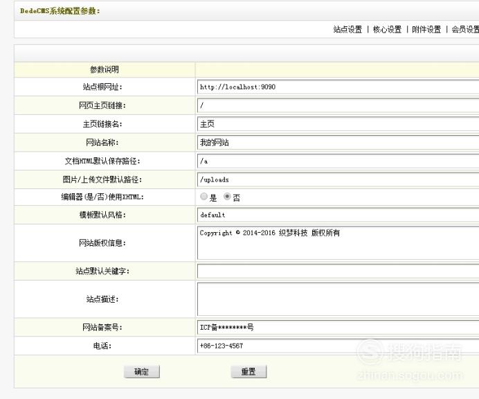This screenshot has height=399, width=479.
Task: Edit the 网站备案号 ICP field
Action: tap(338, 328)
